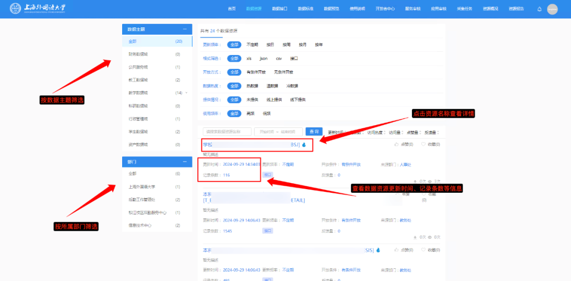Image resolution: width=571 pixels, height=281 pixels.
Task: Click the water drop icon beside the ESIS] resource
Action: [378, 250]
